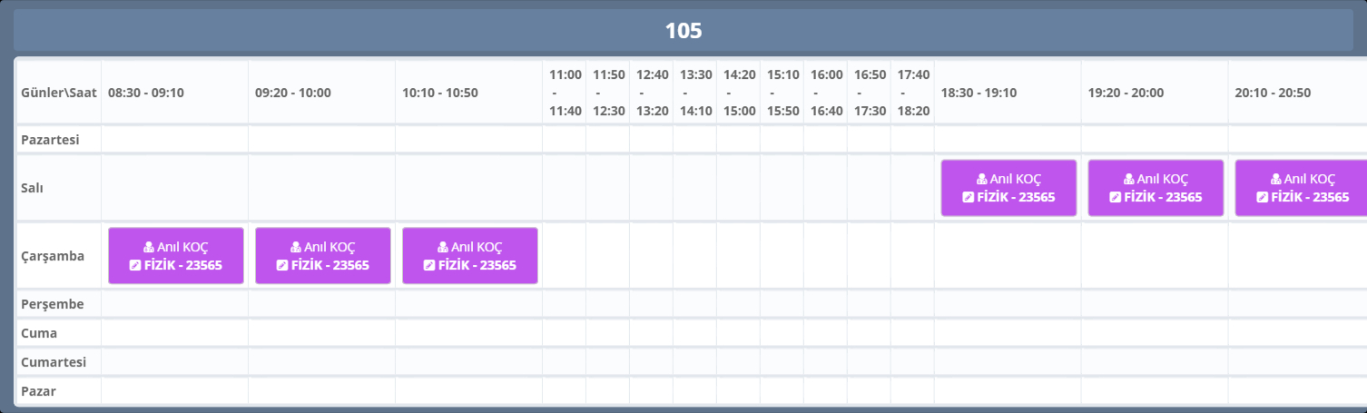This screenshot has height=413, width=1367.
Task: Open the Salı 20:10 FİZİK lesson block
Action: [x=1301, y=188]
